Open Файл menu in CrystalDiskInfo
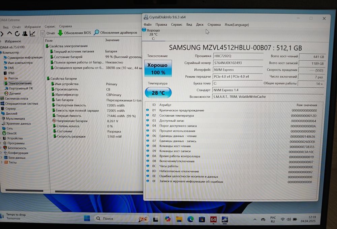Screen dimensions: 337x229 [148, 25]
